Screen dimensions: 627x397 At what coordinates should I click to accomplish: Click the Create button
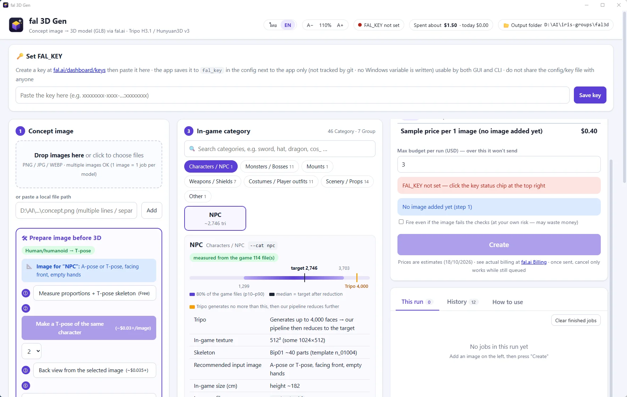click(499, 245)
